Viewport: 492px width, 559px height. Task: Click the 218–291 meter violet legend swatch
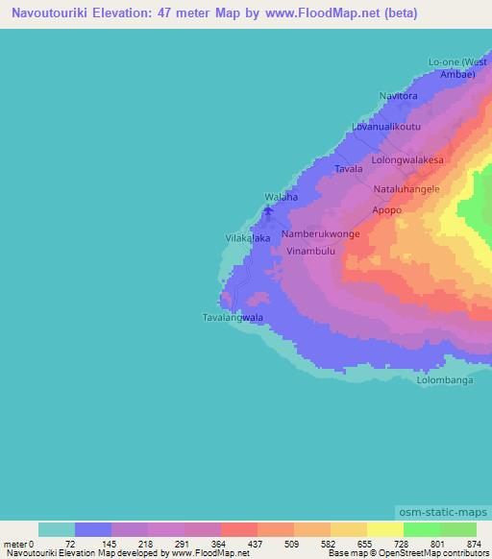point(166,530)
